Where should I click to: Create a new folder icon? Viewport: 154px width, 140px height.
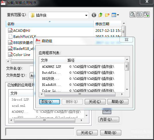[x=107, y=15]
